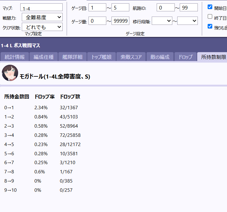Open the second 移行段階 dropdown
The width and height of the screenshot is (227, 212).
[x=187, y=21]
